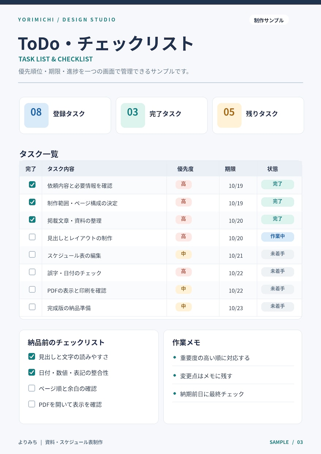Uncheck the 依頼内容と必要情報を確認 task checkbox
321x454 pixels.
point(32,185)
